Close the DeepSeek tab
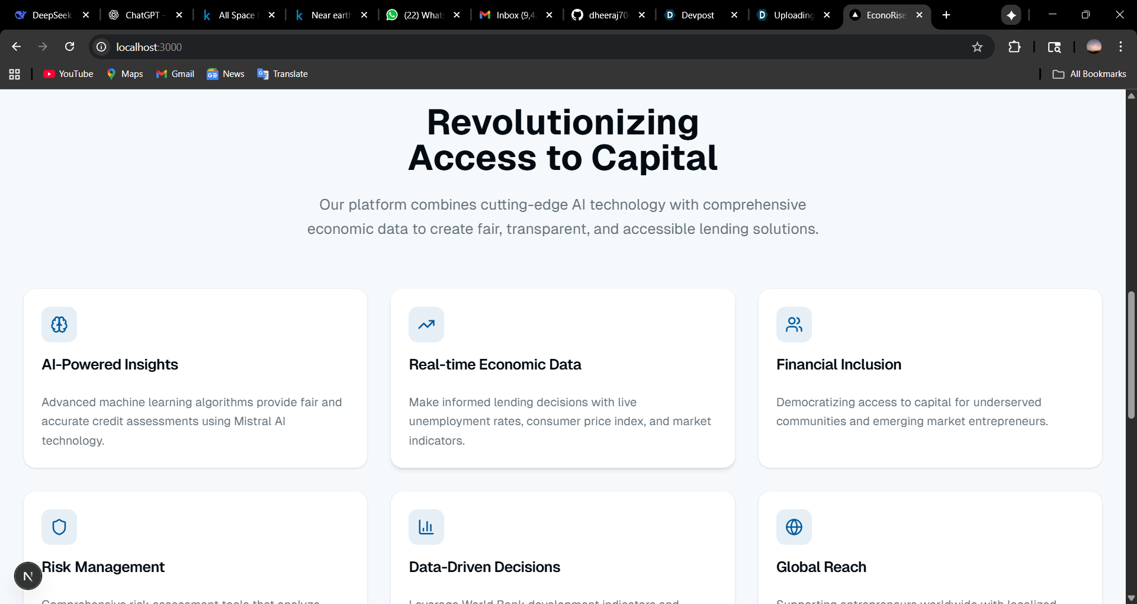Viewport: 1137px width, 604px height. click(86, 15)
